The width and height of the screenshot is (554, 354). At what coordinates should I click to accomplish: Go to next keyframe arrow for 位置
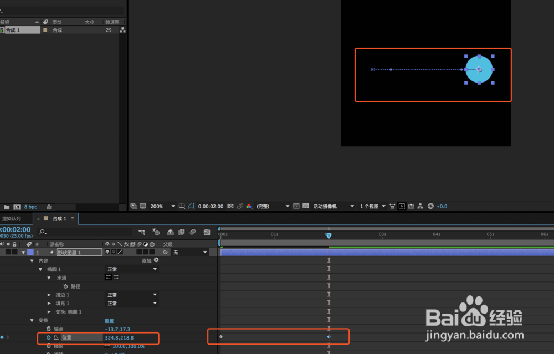pyautogui.click(x=8, y=337)
